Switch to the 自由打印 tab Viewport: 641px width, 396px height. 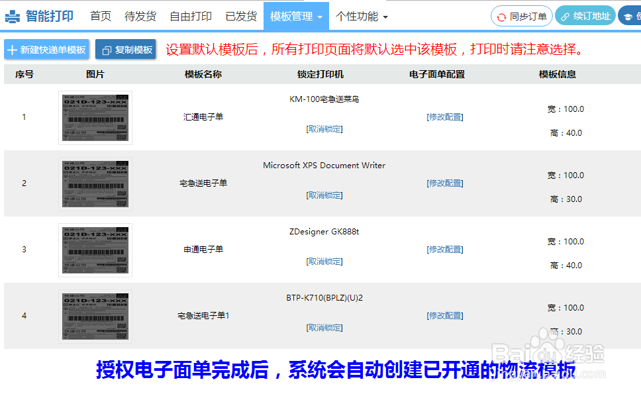pos(191,17)
